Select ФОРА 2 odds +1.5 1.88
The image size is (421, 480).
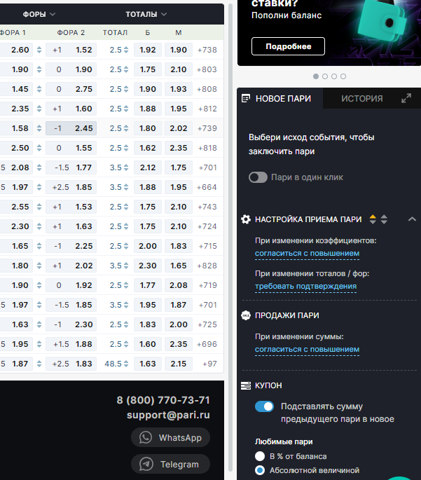coord(71,344)
